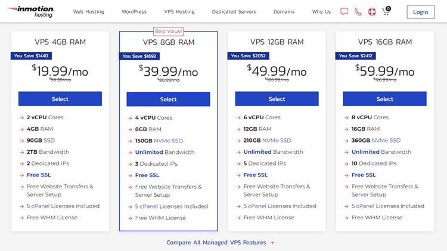The image size is (447, 251).
Task: Click the 4 vCPU Cores text
Action: 154,117
